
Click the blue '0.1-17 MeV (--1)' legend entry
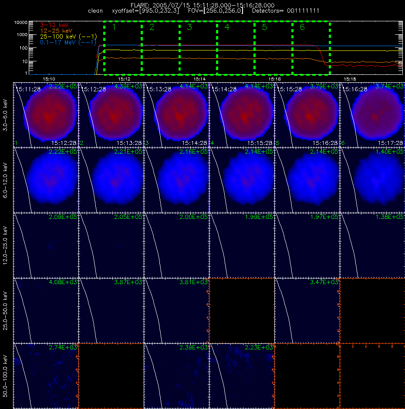point(68,42)
